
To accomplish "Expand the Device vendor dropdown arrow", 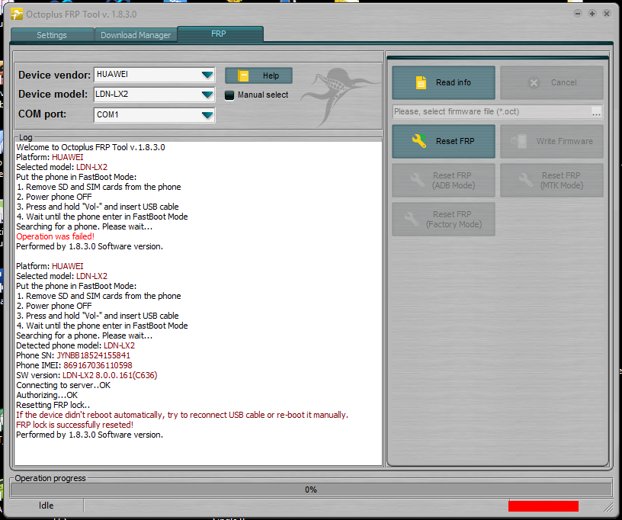I will [x=207, y=75].
